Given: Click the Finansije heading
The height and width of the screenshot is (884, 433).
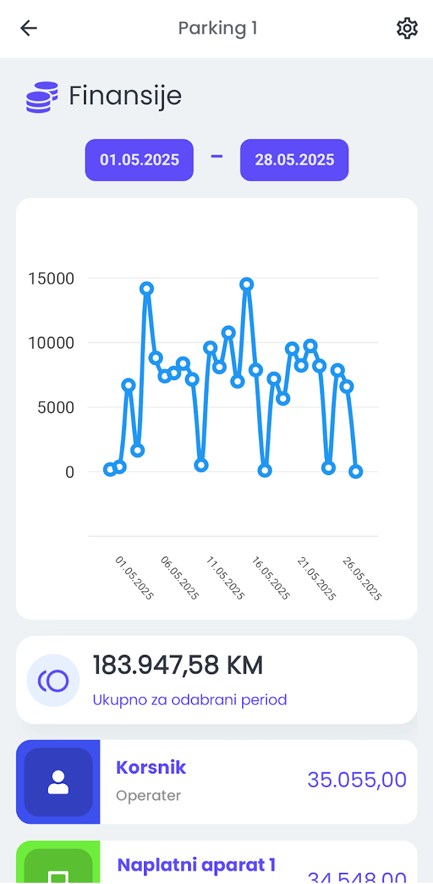Looking at the screenshot, I should [x=125, y=96].
